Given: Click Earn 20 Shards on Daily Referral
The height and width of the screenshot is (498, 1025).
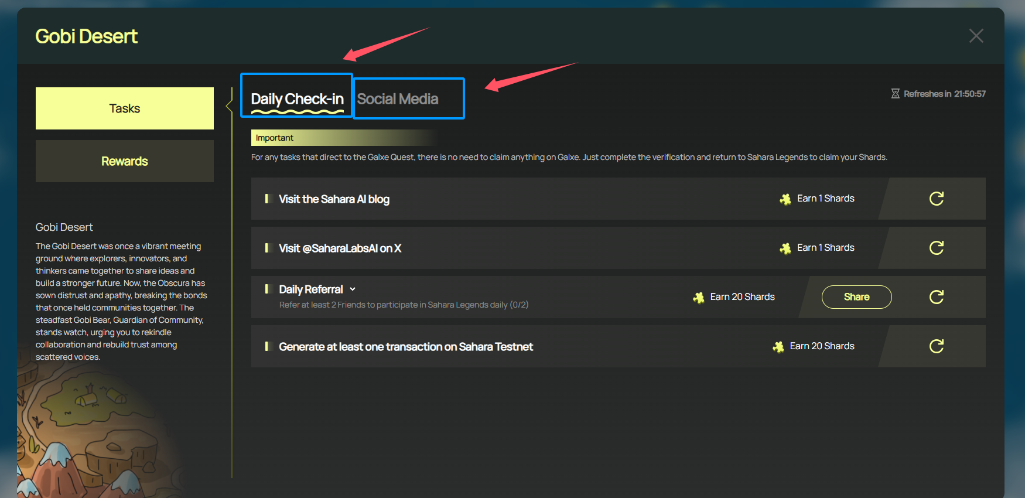Looking at the screenshot, I should coord(742,297).
